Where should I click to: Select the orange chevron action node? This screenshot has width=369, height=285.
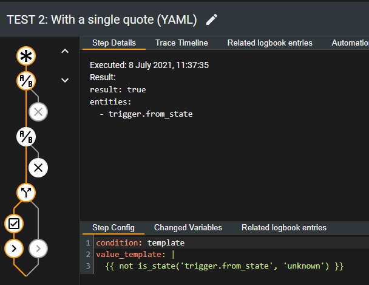coord(14,248)
